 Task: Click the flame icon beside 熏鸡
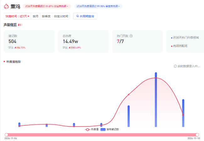click(6, 6)
